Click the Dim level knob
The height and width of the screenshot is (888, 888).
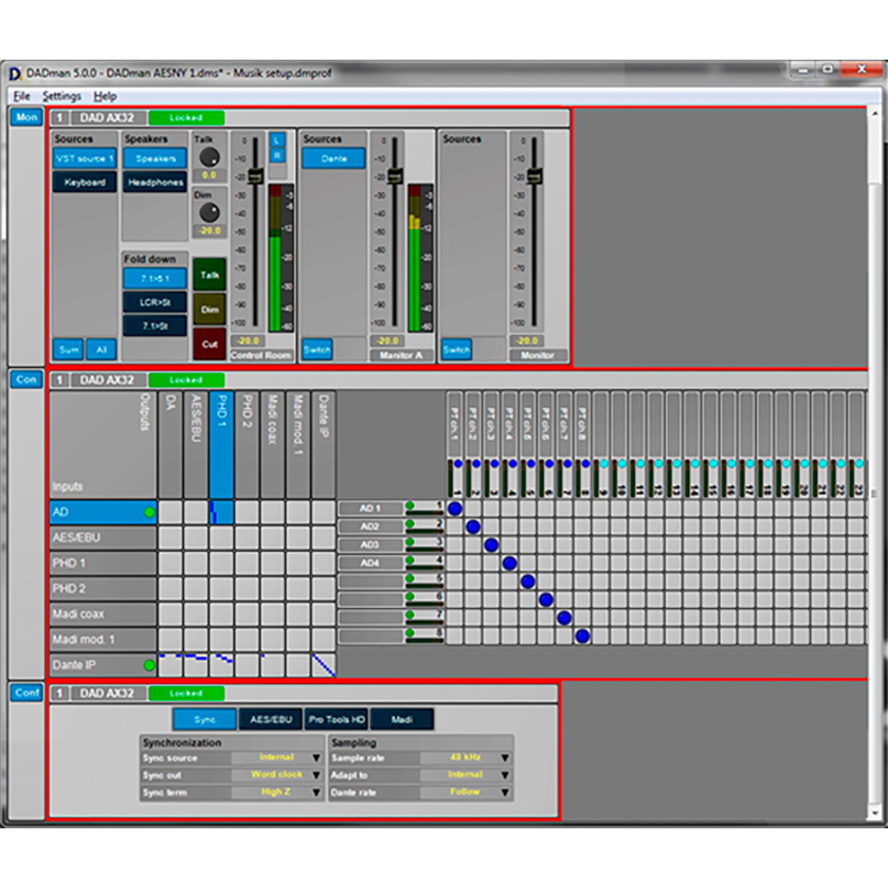pyautogui.click(x=209, y=212)
